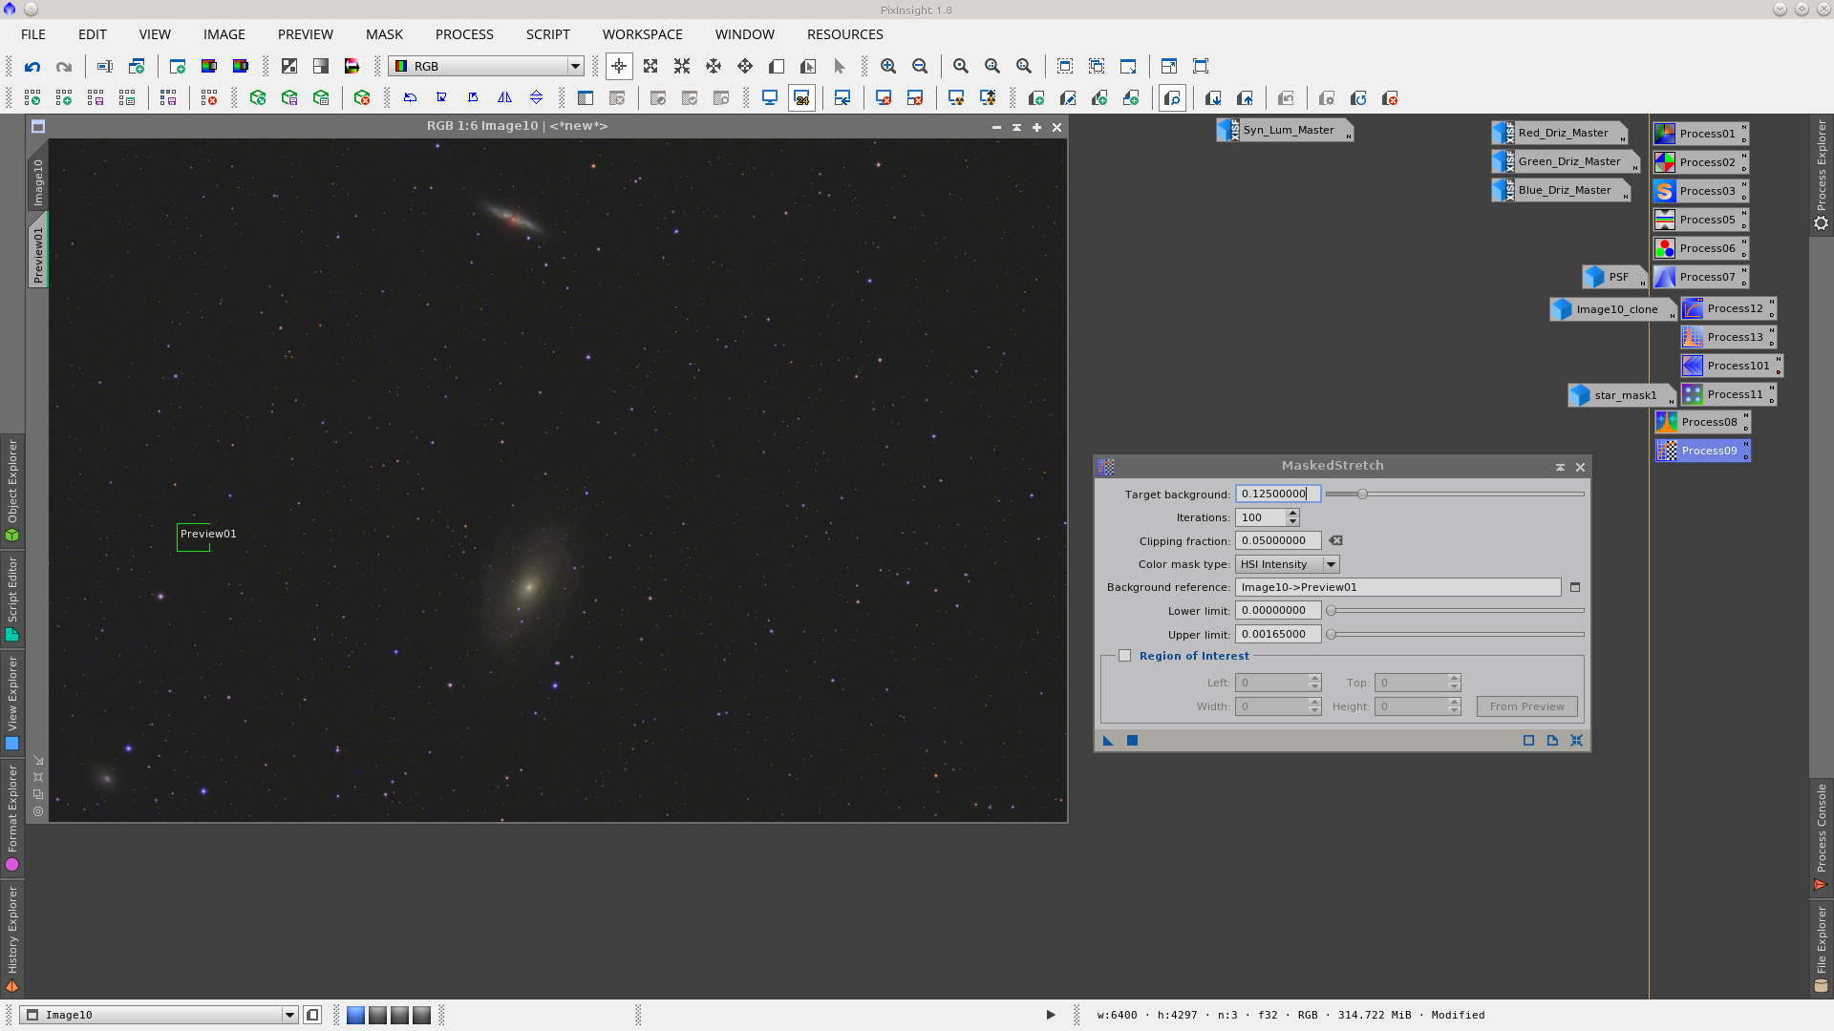
Task: Open the Color mask type dropdown
Action: [x=1331, y=564]
